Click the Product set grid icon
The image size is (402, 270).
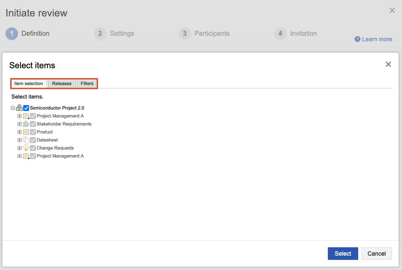[26, 132]
